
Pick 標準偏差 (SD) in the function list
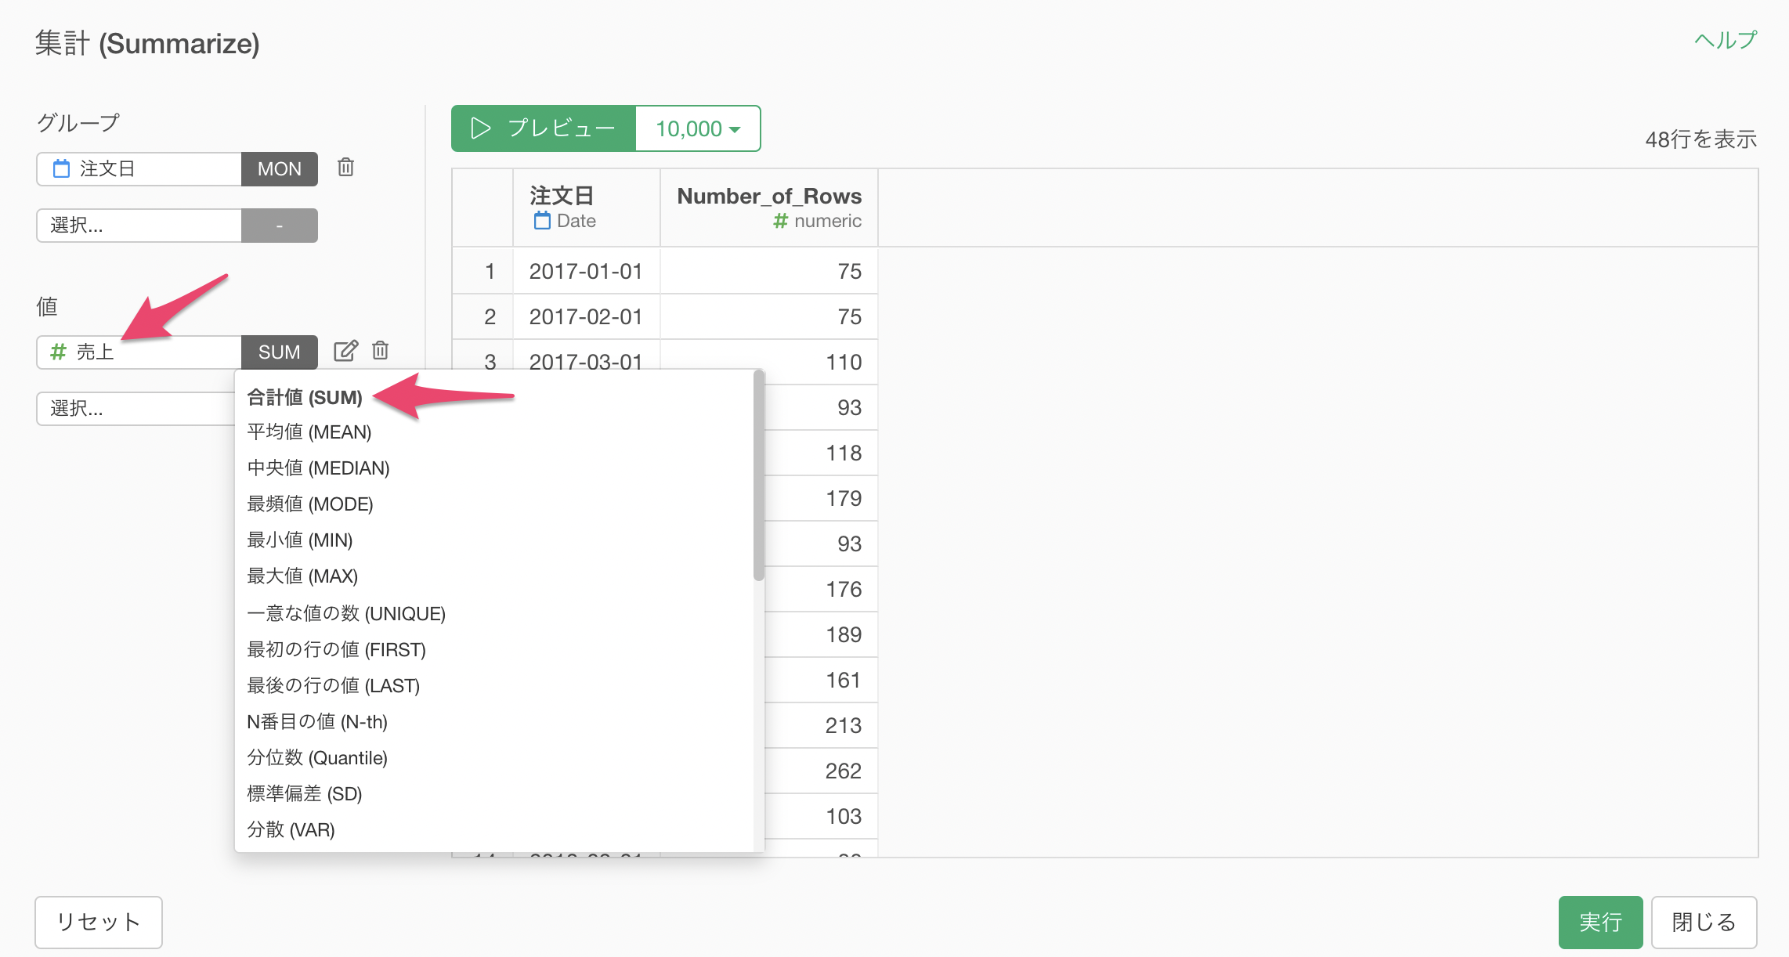click(304, 794)
